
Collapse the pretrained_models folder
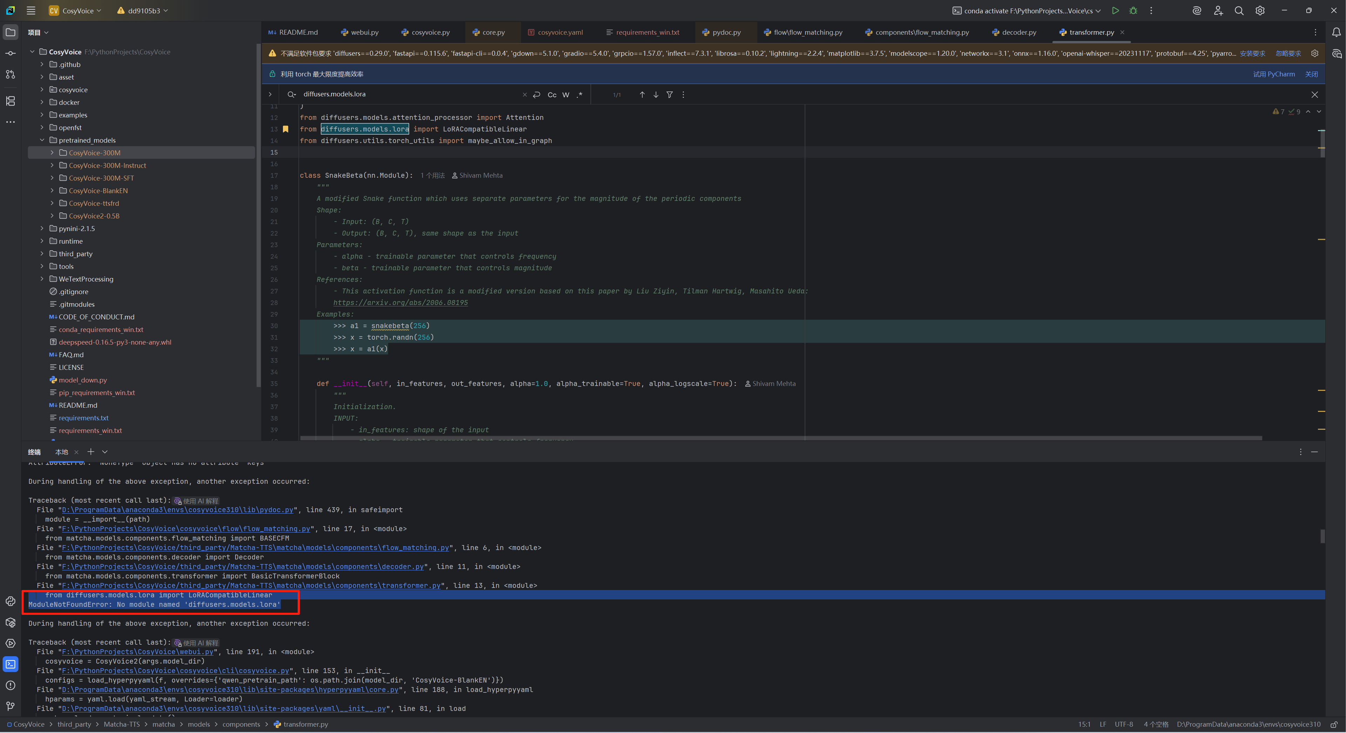point(42,140)
